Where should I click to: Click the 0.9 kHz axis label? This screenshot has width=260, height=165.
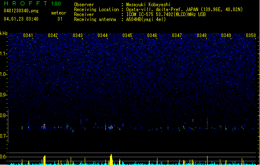coord(4,95)
